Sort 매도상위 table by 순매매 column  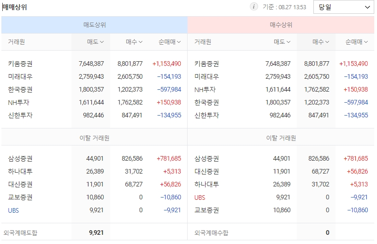pyautogui.click(x=170, y=42)
